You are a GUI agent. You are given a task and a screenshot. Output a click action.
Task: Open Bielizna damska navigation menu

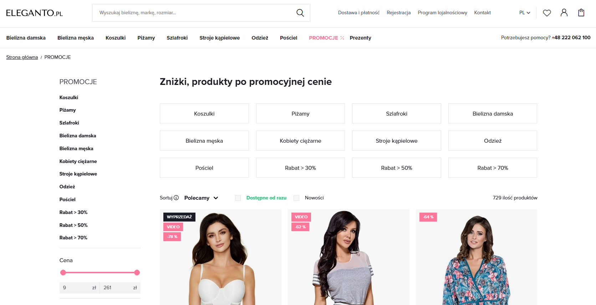pos(26,38)
